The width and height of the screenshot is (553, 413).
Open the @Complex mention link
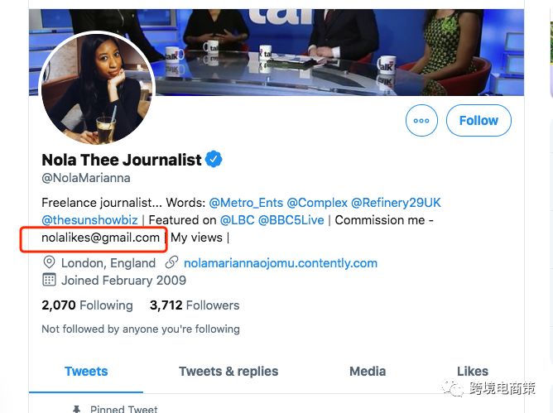(317, 203)
